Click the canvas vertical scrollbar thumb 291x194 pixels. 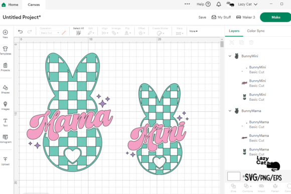[x=222, y=44]
